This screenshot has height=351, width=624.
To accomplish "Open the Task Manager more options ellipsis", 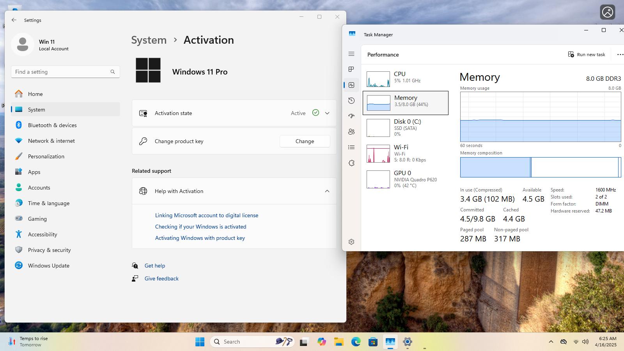I will [620, 55].
